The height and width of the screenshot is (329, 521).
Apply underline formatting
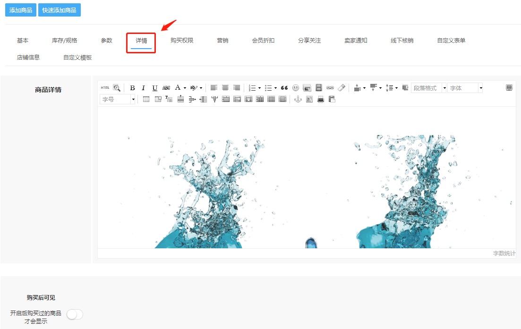[154, 88]
